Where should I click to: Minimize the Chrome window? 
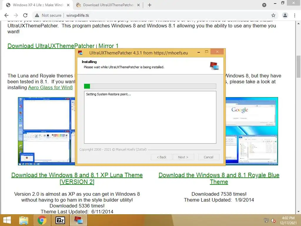[x=275, y=4]
